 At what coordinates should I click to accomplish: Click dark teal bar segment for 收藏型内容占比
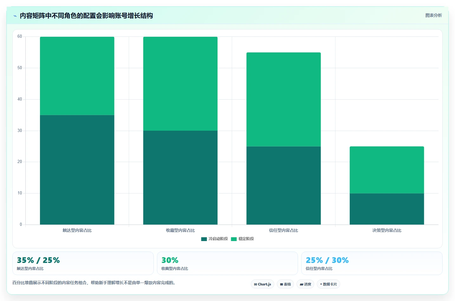pos(180,178)
